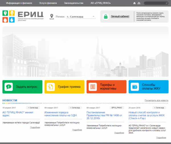Open Способы оплаты ЖКУ tile

coord(148,87)
